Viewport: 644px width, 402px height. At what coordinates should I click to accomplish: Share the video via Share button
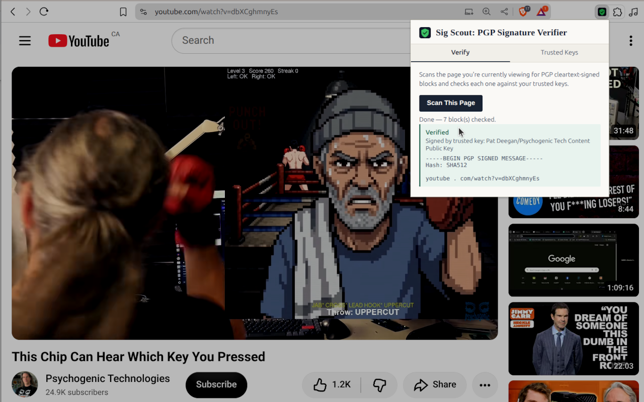(x=435, y=385)
